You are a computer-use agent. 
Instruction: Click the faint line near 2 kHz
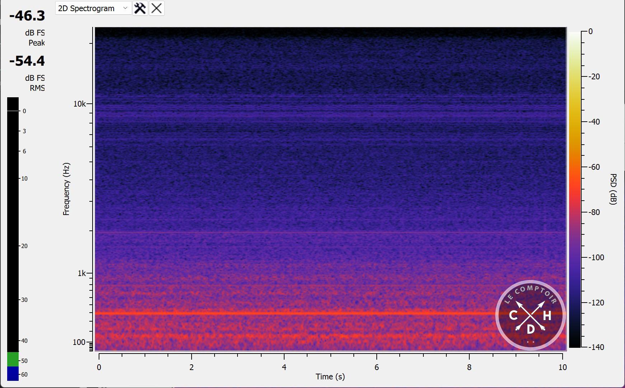pyautogui.click(x=287, y=233)
